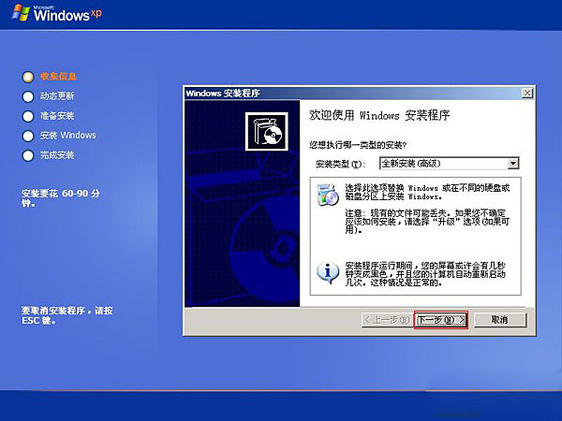Select the 收集信息 step bullet
Screen dimensions: 562x421
pyautogui.click(x=28, y=77)
